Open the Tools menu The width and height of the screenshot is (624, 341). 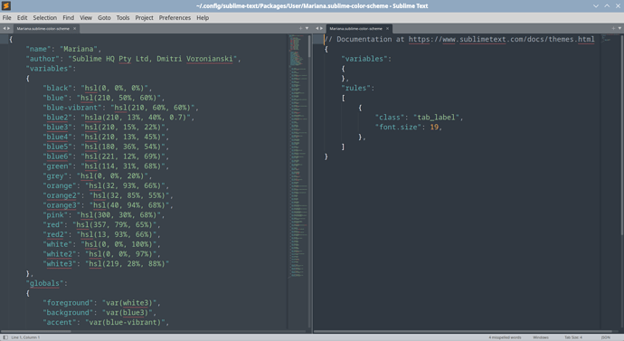pos(123,17)
